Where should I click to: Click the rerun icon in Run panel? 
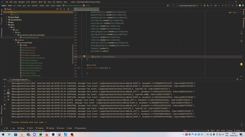pos(5,83)
